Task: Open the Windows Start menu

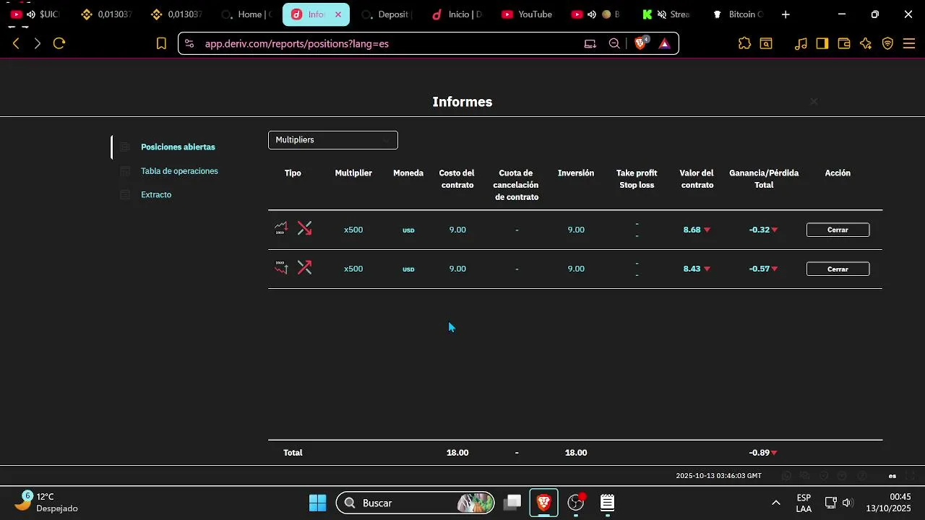Action: pyautogui.click(x=317, y=503)
